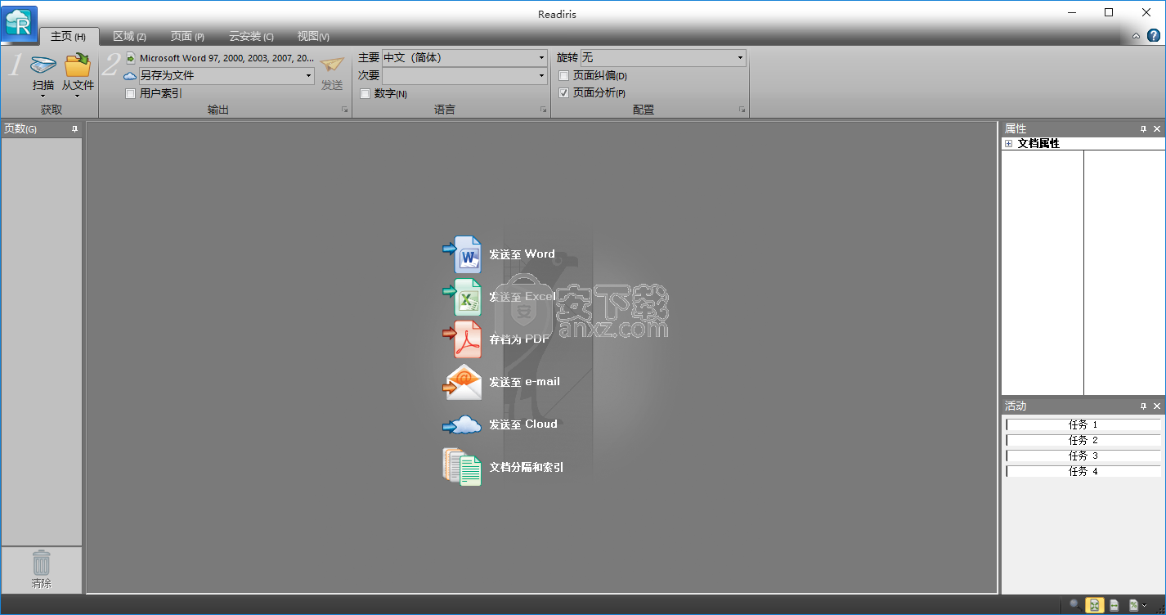Click the 任务 2 progress bar
This screenshot has width=1166, height=615.
click(x=1083, y=441)
